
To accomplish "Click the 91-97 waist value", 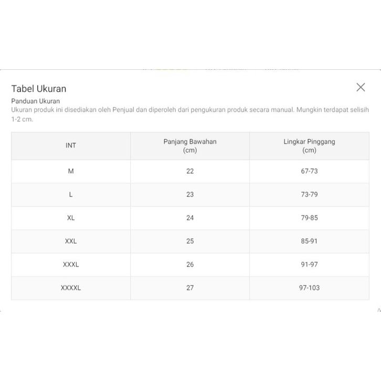I will [x=309, y=264].
